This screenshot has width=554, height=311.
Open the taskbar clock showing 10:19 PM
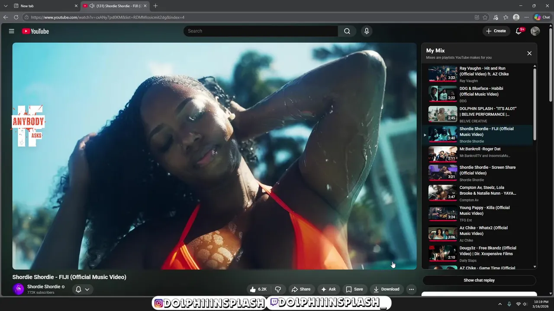coord(541,304)
